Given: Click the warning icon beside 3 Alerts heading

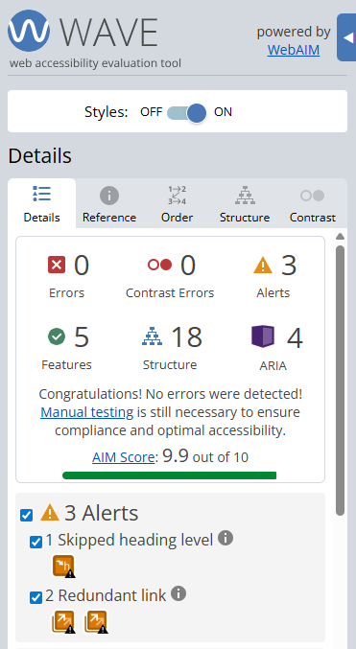Looking at the screenshot, I should click(50, 513).
